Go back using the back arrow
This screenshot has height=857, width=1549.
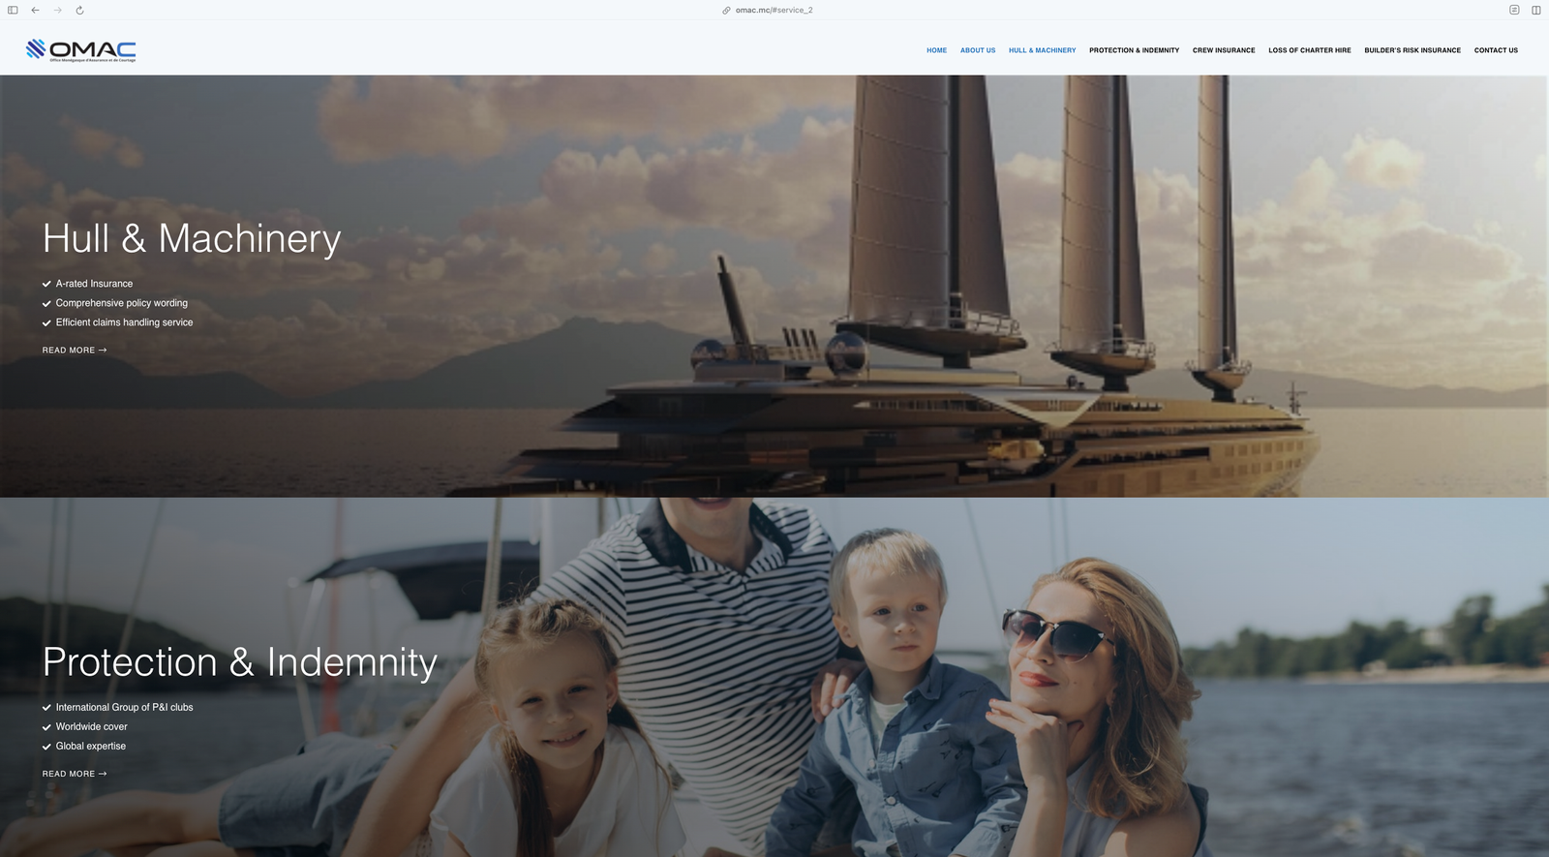pyautogui.click(x=35, y=10)
